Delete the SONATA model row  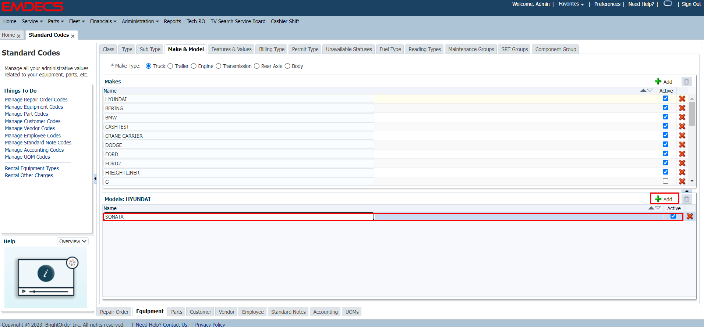tap(690, 216)
